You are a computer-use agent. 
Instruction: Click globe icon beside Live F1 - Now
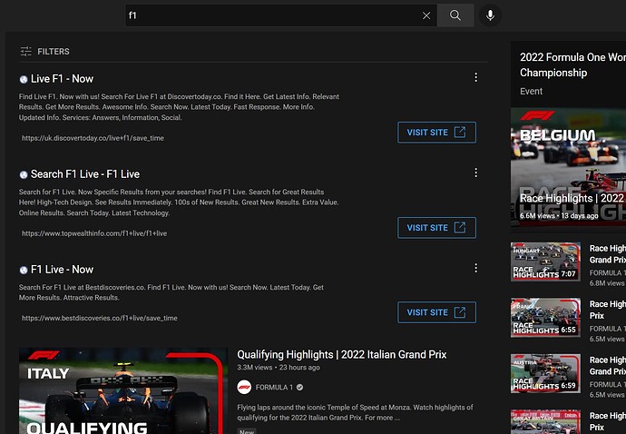pos(24,80)
